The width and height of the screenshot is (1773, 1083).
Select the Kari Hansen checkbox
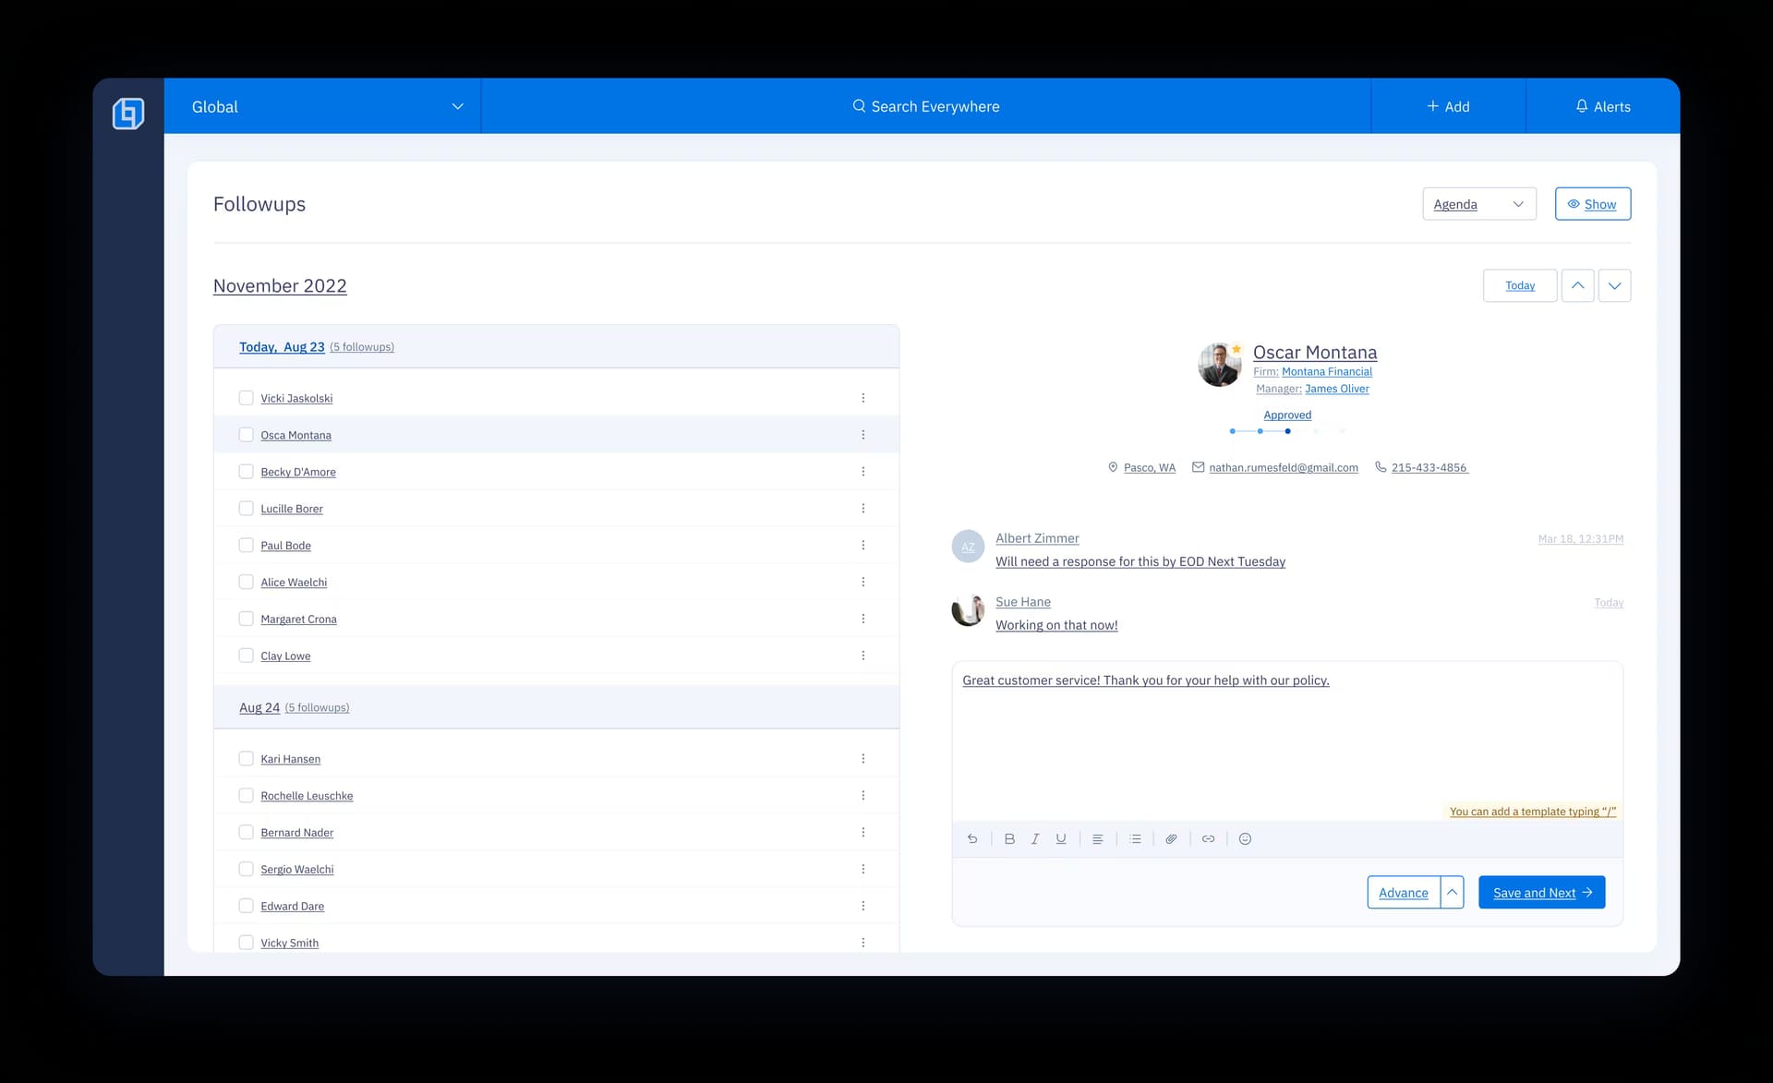246,758
